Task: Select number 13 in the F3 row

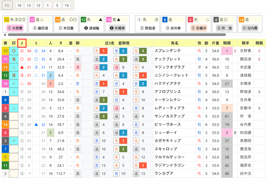Action: click(x=29, y=5)
